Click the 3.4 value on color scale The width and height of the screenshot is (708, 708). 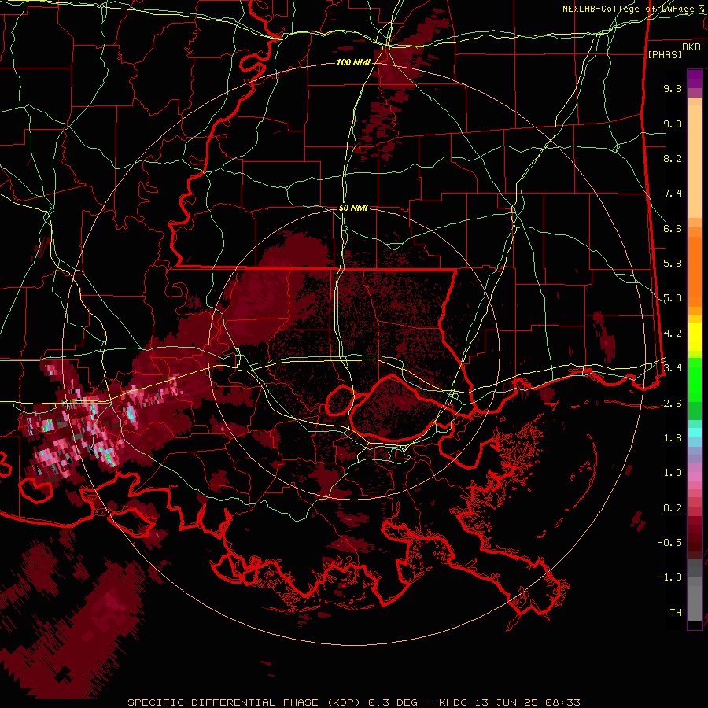pyautogui.click(x=673, y=368)
